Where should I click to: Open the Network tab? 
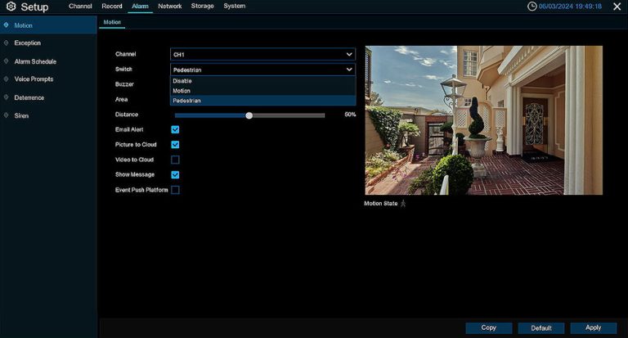point(170,6)
